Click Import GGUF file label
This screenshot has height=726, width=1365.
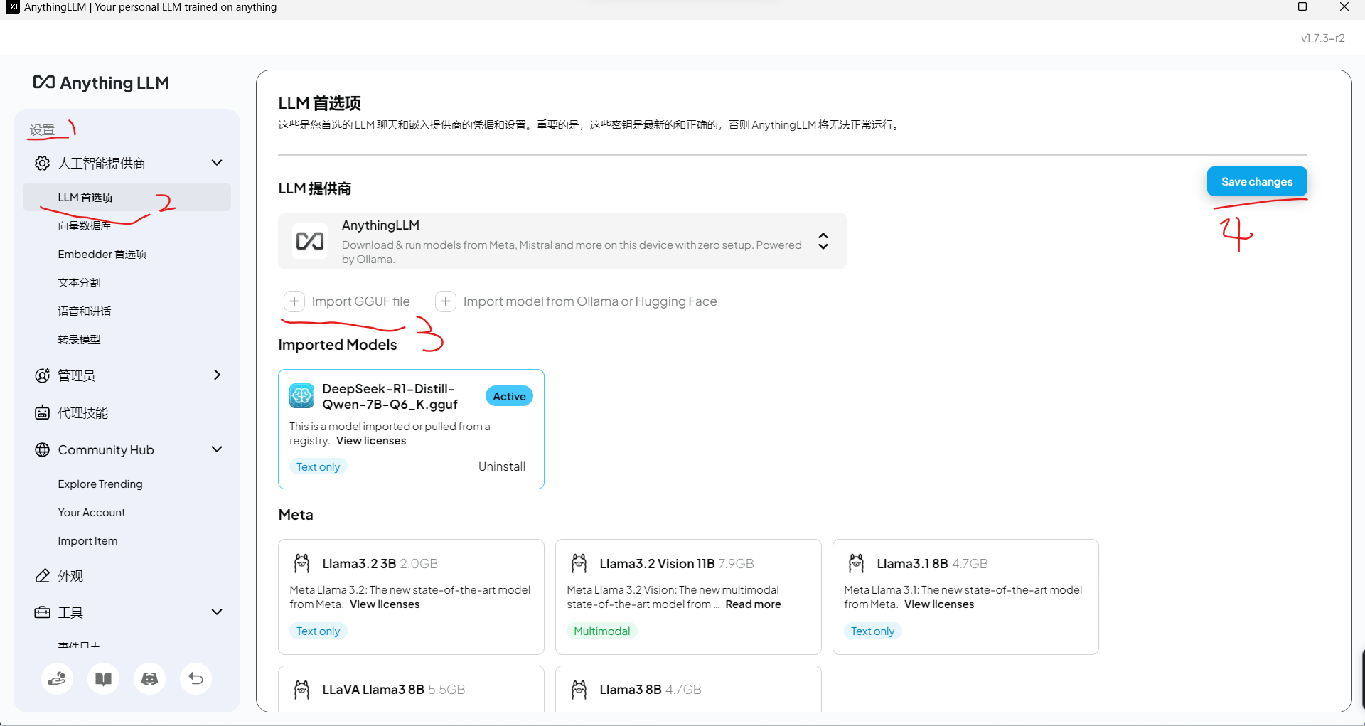coord(360,301)
